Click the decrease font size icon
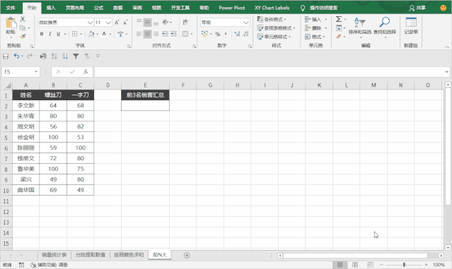 point(125,23)
